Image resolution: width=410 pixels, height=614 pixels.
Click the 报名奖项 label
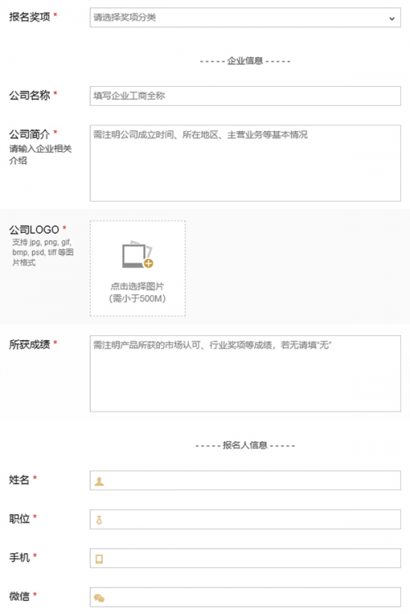tap(30, 17)
